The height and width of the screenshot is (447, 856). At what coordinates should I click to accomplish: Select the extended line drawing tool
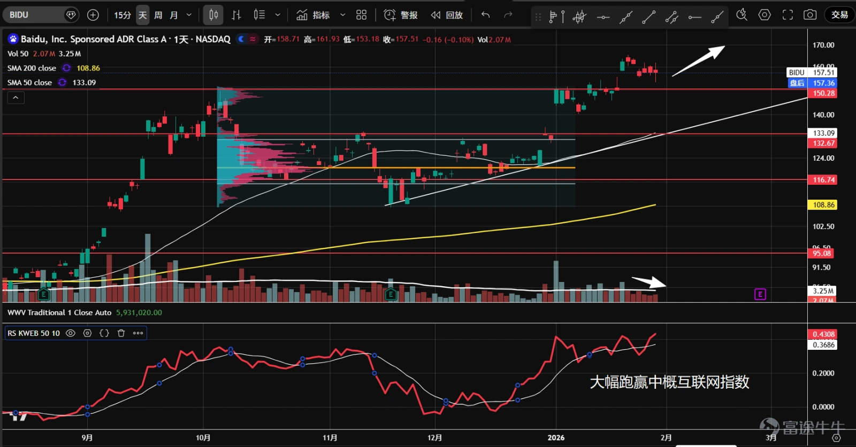point(626,17)
